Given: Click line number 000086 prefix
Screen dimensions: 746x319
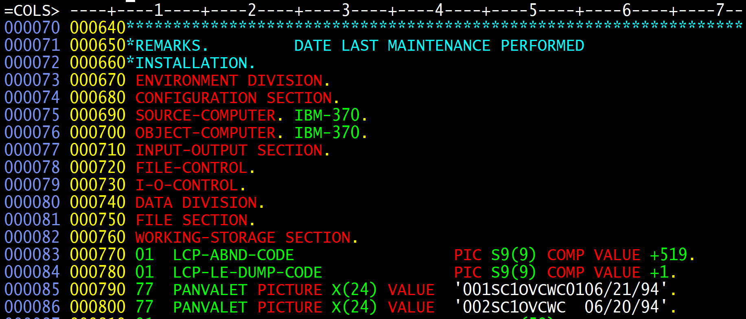Looking at the screenshot, I should [32, 307].
